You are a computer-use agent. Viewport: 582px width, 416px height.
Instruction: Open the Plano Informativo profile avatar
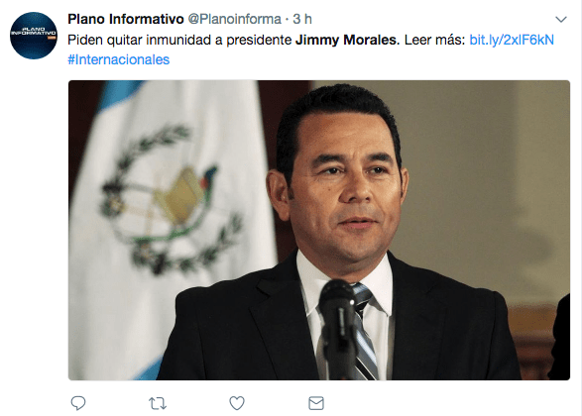34,36
